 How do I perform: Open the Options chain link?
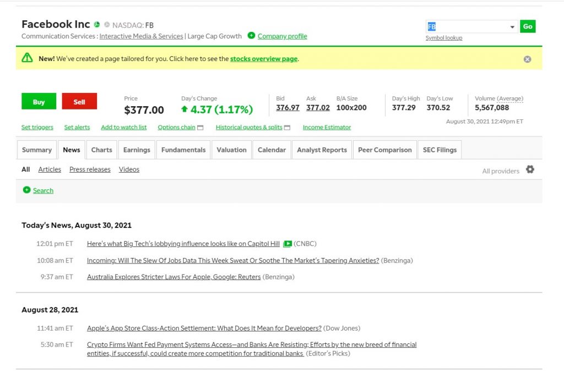pos(176,127)
